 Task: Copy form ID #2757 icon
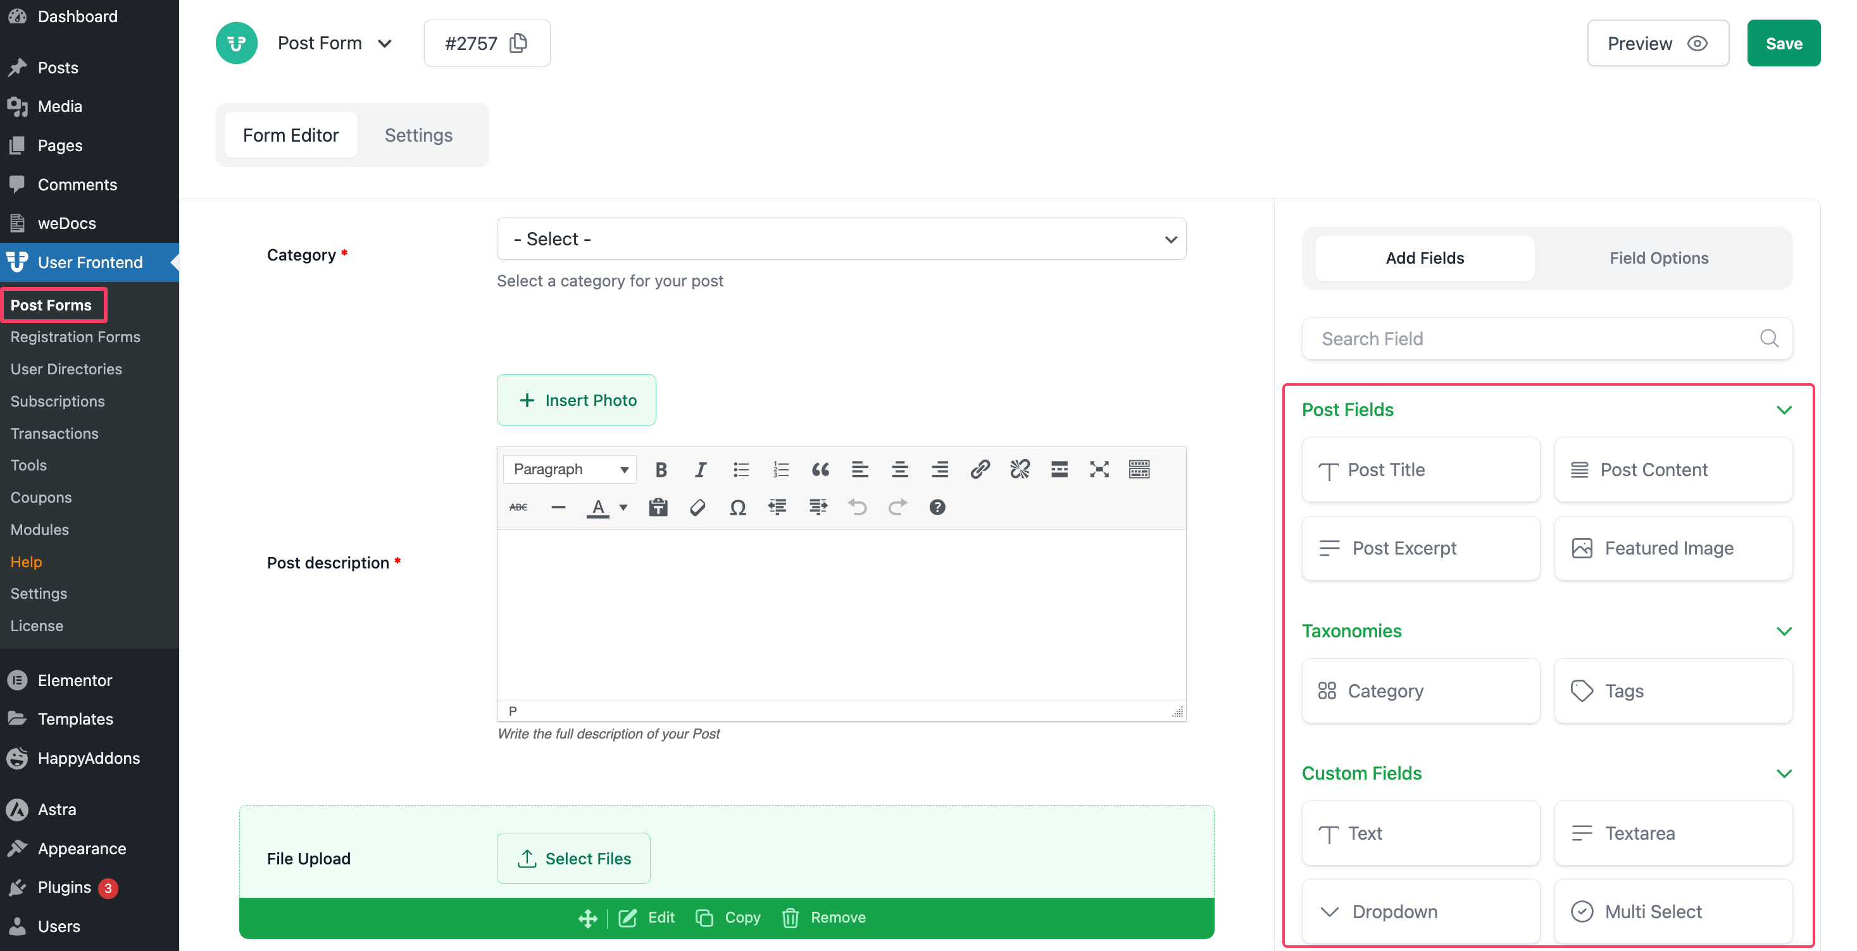(x=518, y=43)
